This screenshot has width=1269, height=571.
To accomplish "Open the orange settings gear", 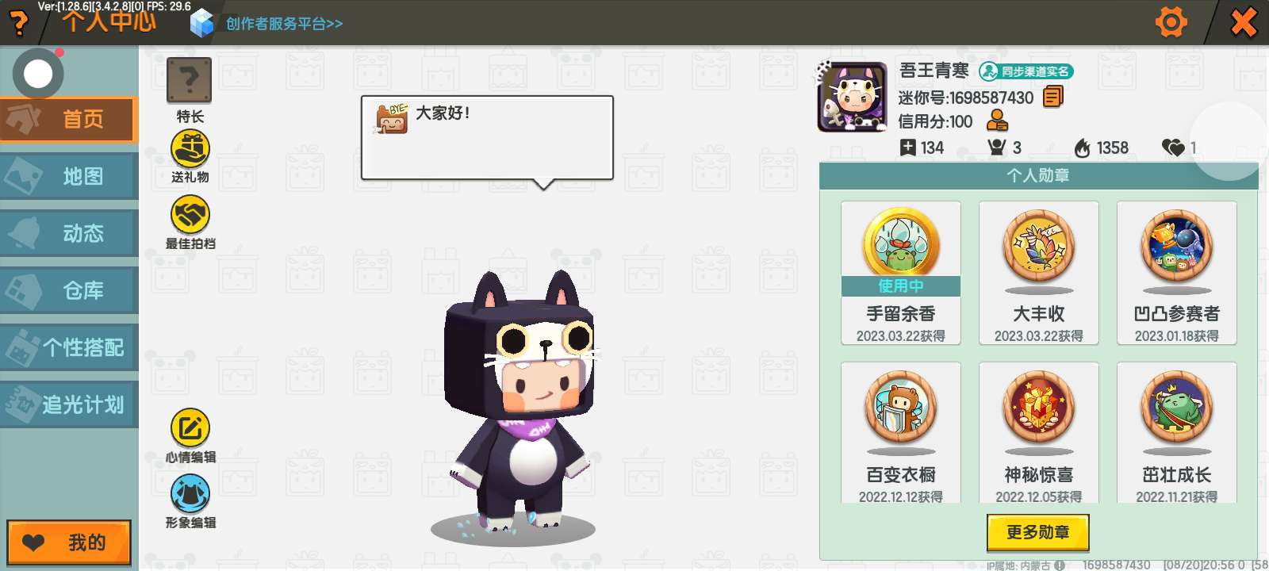I will coord(1171,22).
